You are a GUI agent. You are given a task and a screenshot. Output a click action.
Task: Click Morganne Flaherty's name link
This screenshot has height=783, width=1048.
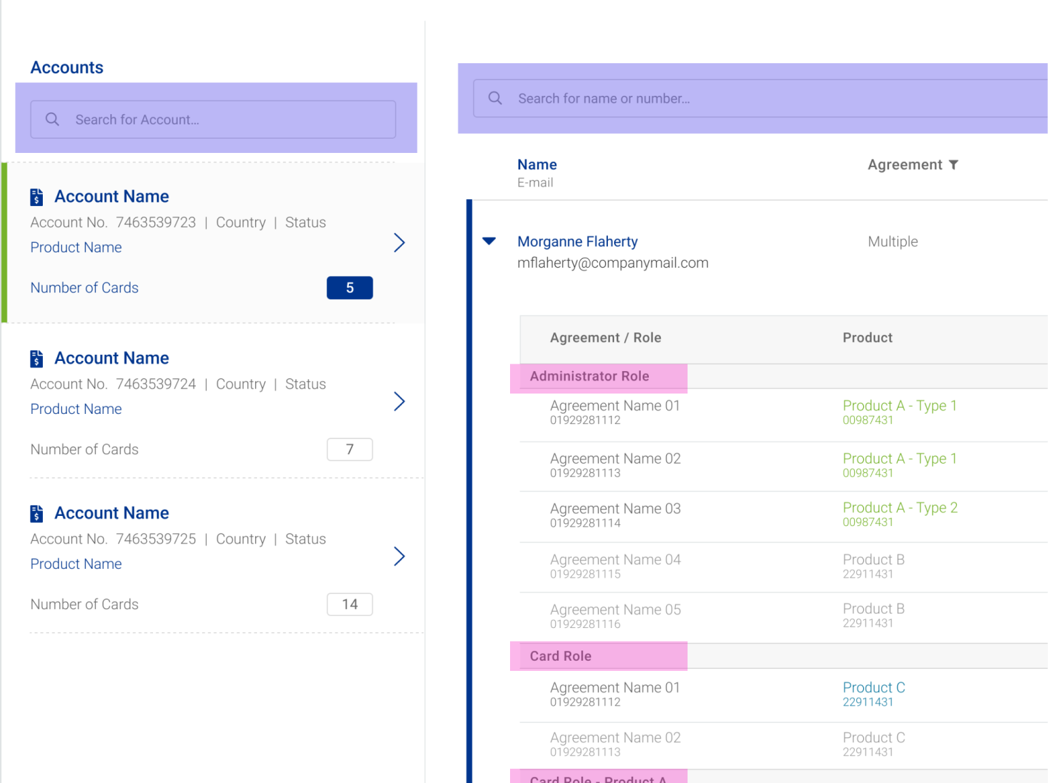click(577, 241)
